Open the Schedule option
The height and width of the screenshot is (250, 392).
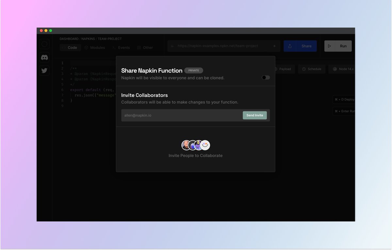pyautogui.click(x=312, y=69)
